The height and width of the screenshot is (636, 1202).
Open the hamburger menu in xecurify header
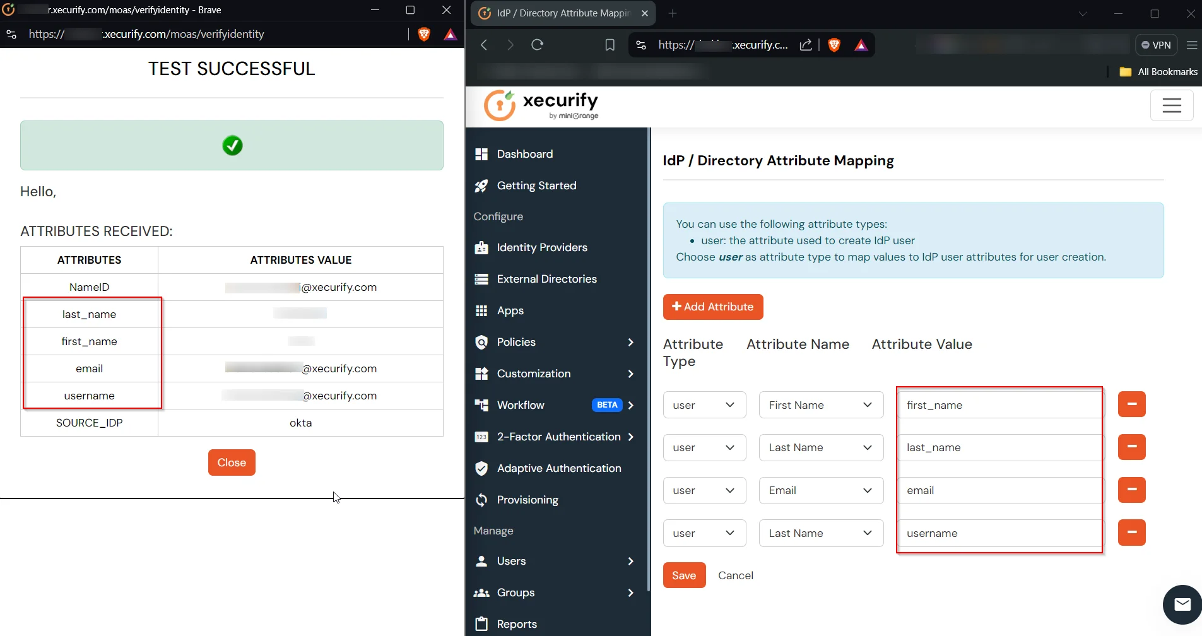1172,105
